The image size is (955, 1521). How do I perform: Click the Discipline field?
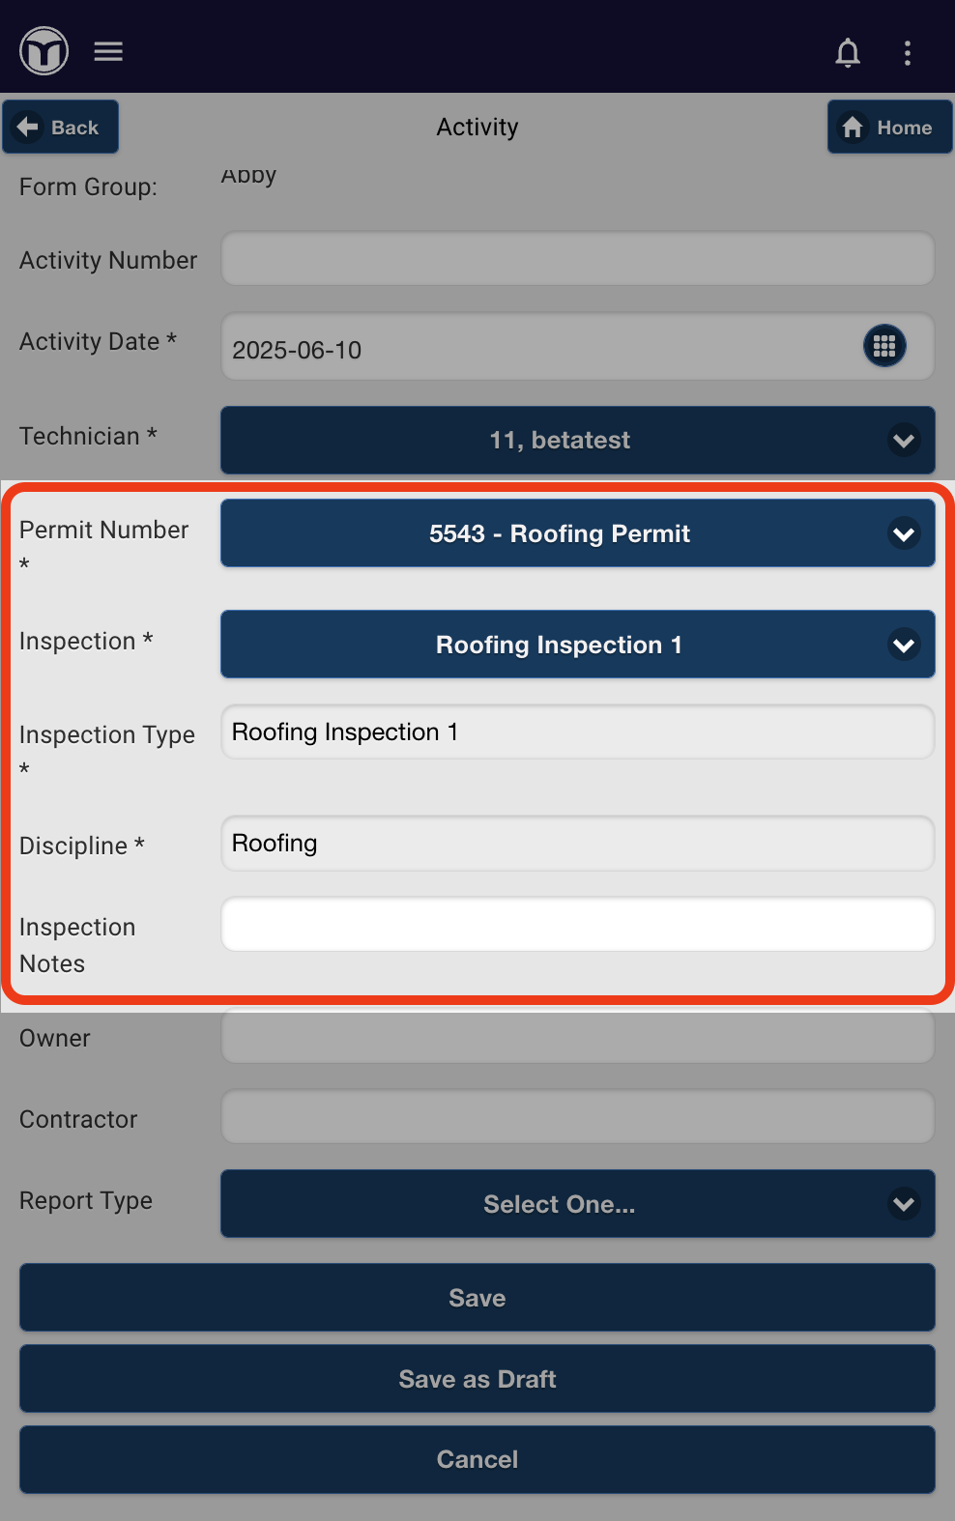(x=578, y=843)
